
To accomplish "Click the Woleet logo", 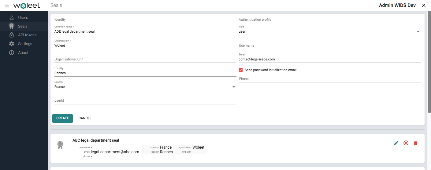I will tap(27, 6).
